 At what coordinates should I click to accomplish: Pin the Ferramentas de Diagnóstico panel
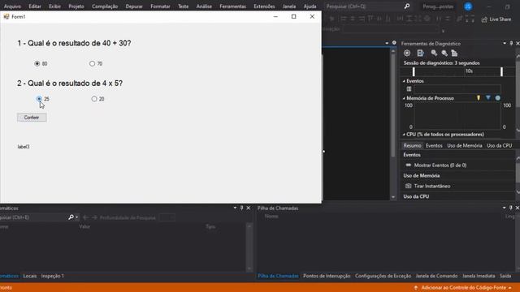click(x=511, y=43)
